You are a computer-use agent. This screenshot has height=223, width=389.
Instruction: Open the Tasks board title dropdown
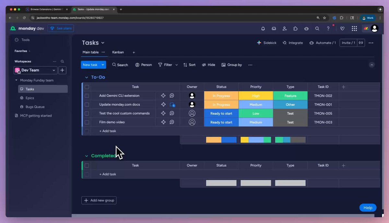(103, 43)
